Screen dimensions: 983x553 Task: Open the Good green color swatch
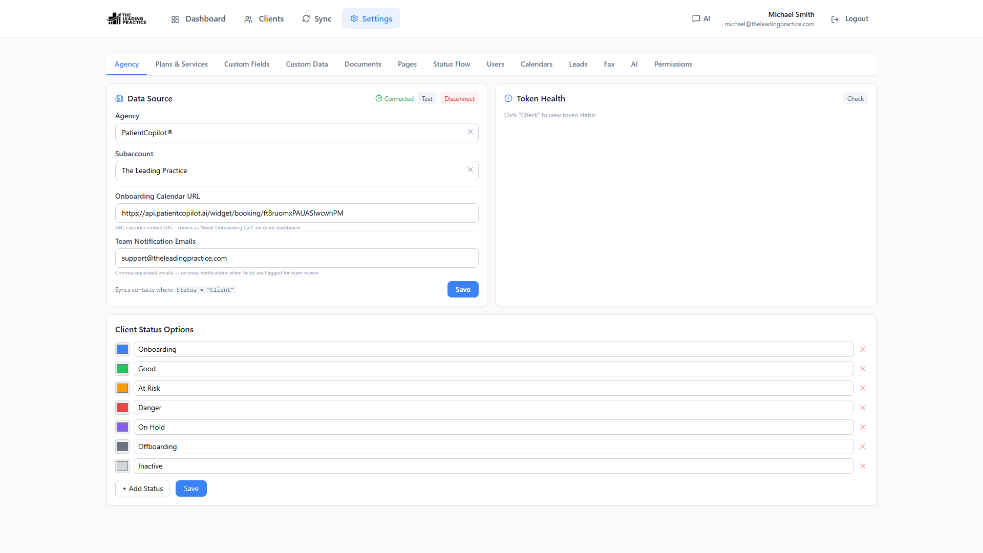(122, 369)
